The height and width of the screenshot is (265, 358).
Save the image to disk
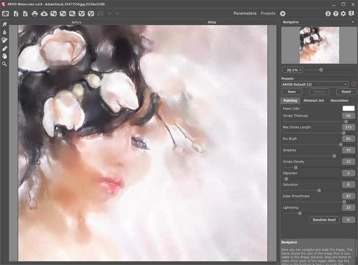(x=25, y=14)
